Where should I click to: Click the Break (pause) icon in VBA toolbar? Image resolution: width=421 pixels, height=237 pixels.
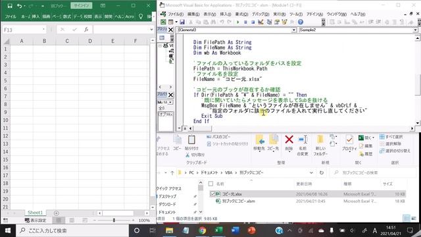(x=245, y=22)
